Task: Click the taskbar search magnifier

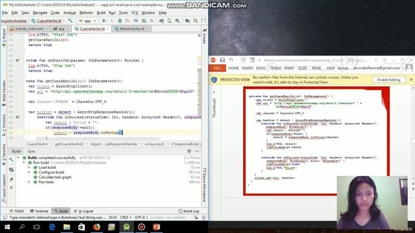Action: pyautogui.click(x=22, y=227)
